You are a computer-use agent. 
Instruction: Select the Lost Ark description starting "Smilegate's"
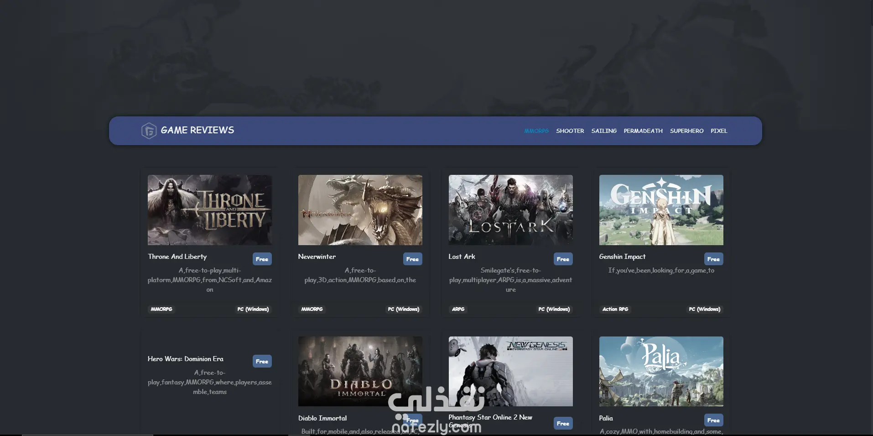511,280
